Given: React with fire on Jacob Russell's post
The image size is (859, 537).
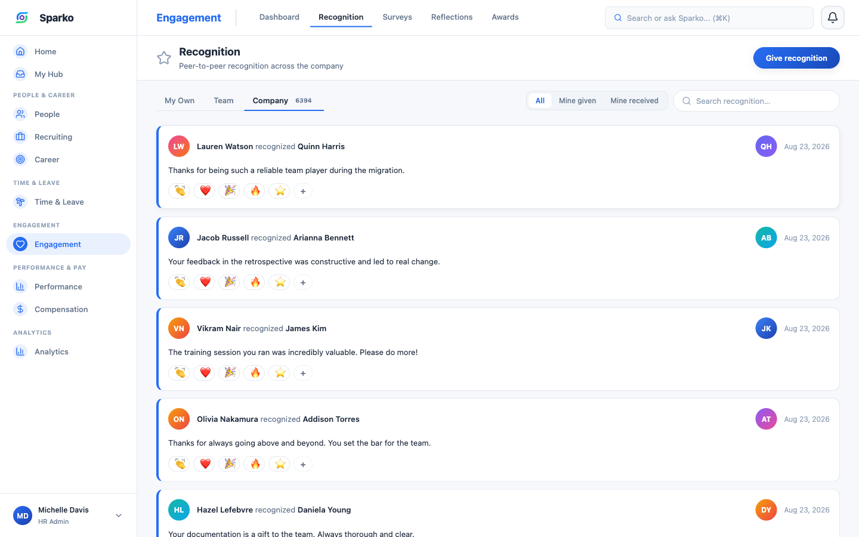Looking at the screenshot, I should point(254,282).
